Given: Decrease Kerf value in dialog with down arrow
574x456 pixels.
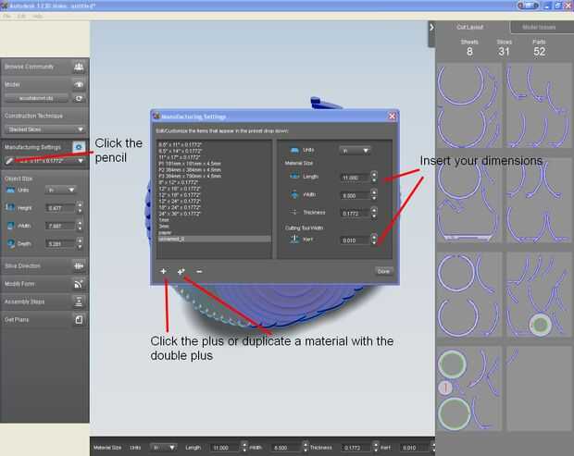Looking at the screenshot, I should tap(374, 243).
